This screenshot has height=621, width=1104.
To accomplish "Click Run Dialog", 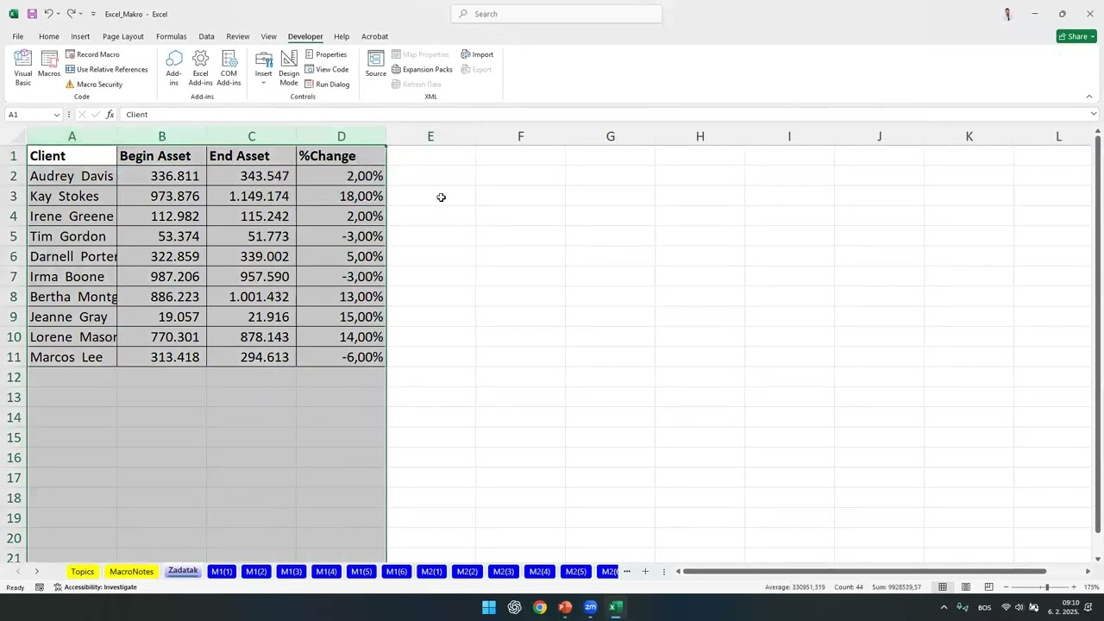I will (x=327, y=85).
